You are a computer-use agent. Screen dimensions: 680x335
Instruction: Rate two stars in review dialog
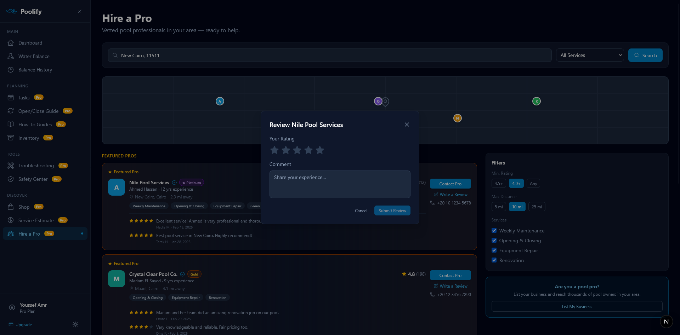click(x=286, y=150)
